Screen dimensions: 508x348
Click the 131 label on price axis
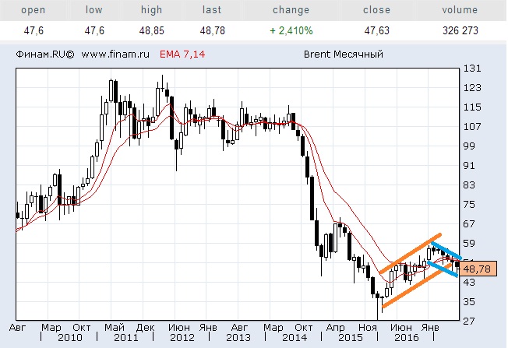click(471, 69)
